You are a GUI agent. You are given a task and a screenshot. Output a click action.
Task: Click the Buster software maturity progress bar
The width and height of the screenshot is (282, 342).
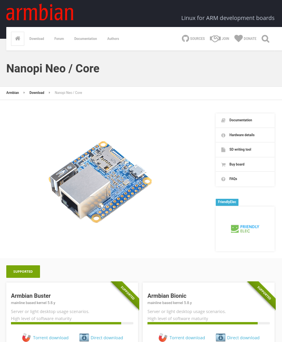tap(72, 323)
